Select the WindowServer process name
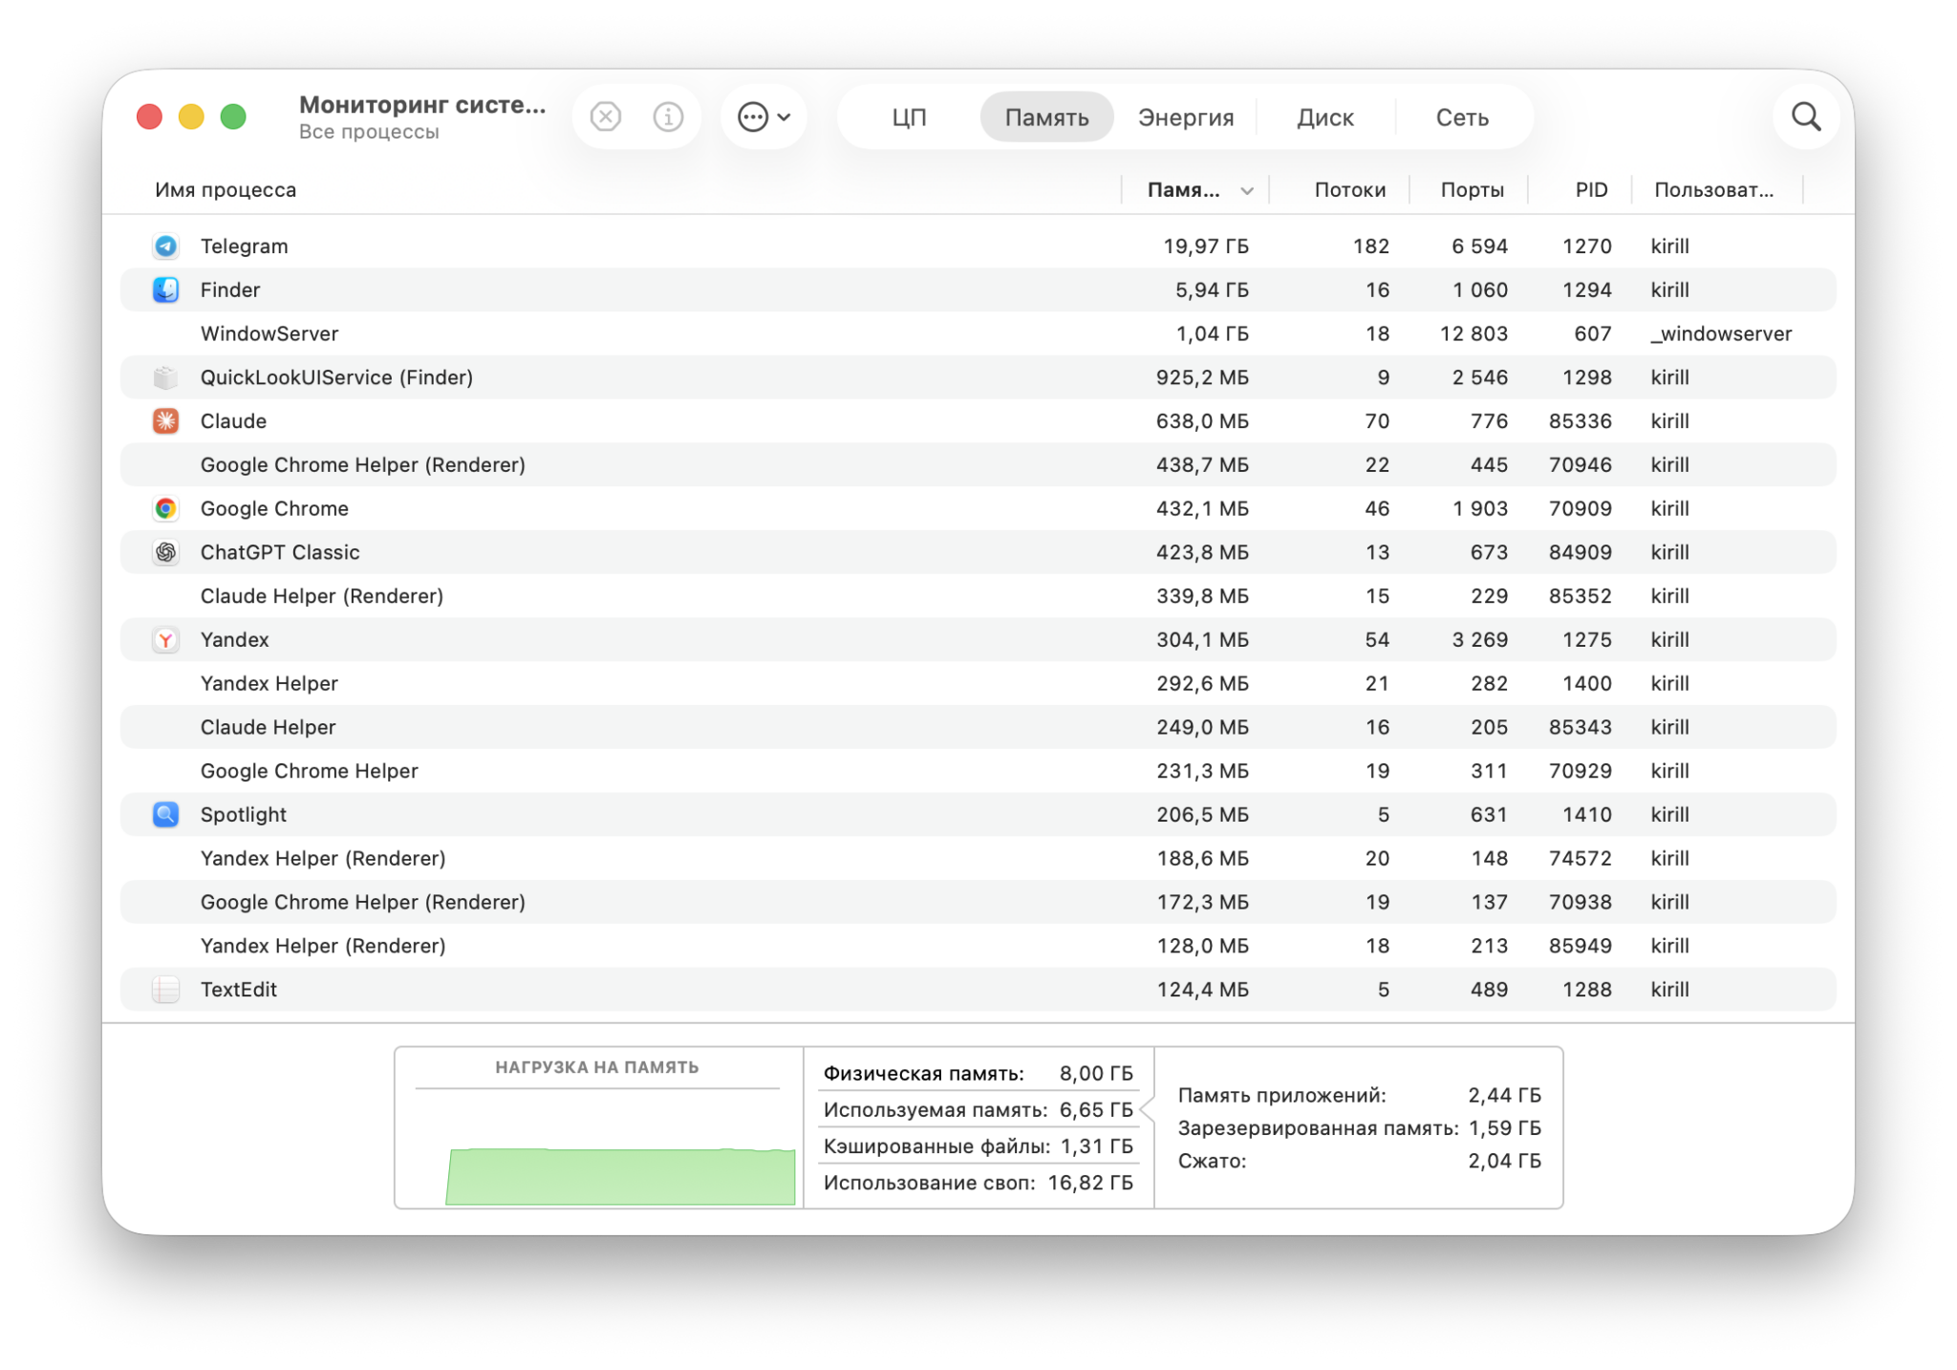The height and width of the screenshot is (1370, 1957). [x=269, y=333]
